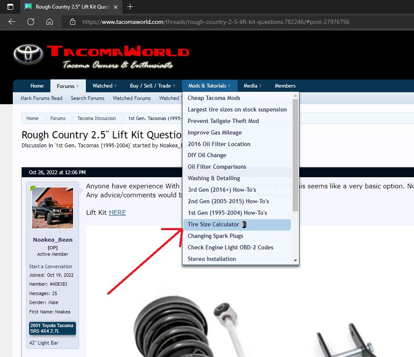Viewport: 414px width, 357px height.
Task: Choose Prevent Tailgate Theft Mod
Action: (237, 121)
